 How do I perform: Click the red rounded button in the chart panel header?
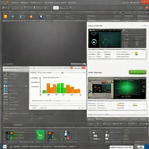pyautogui.click(x=84, y=68)
